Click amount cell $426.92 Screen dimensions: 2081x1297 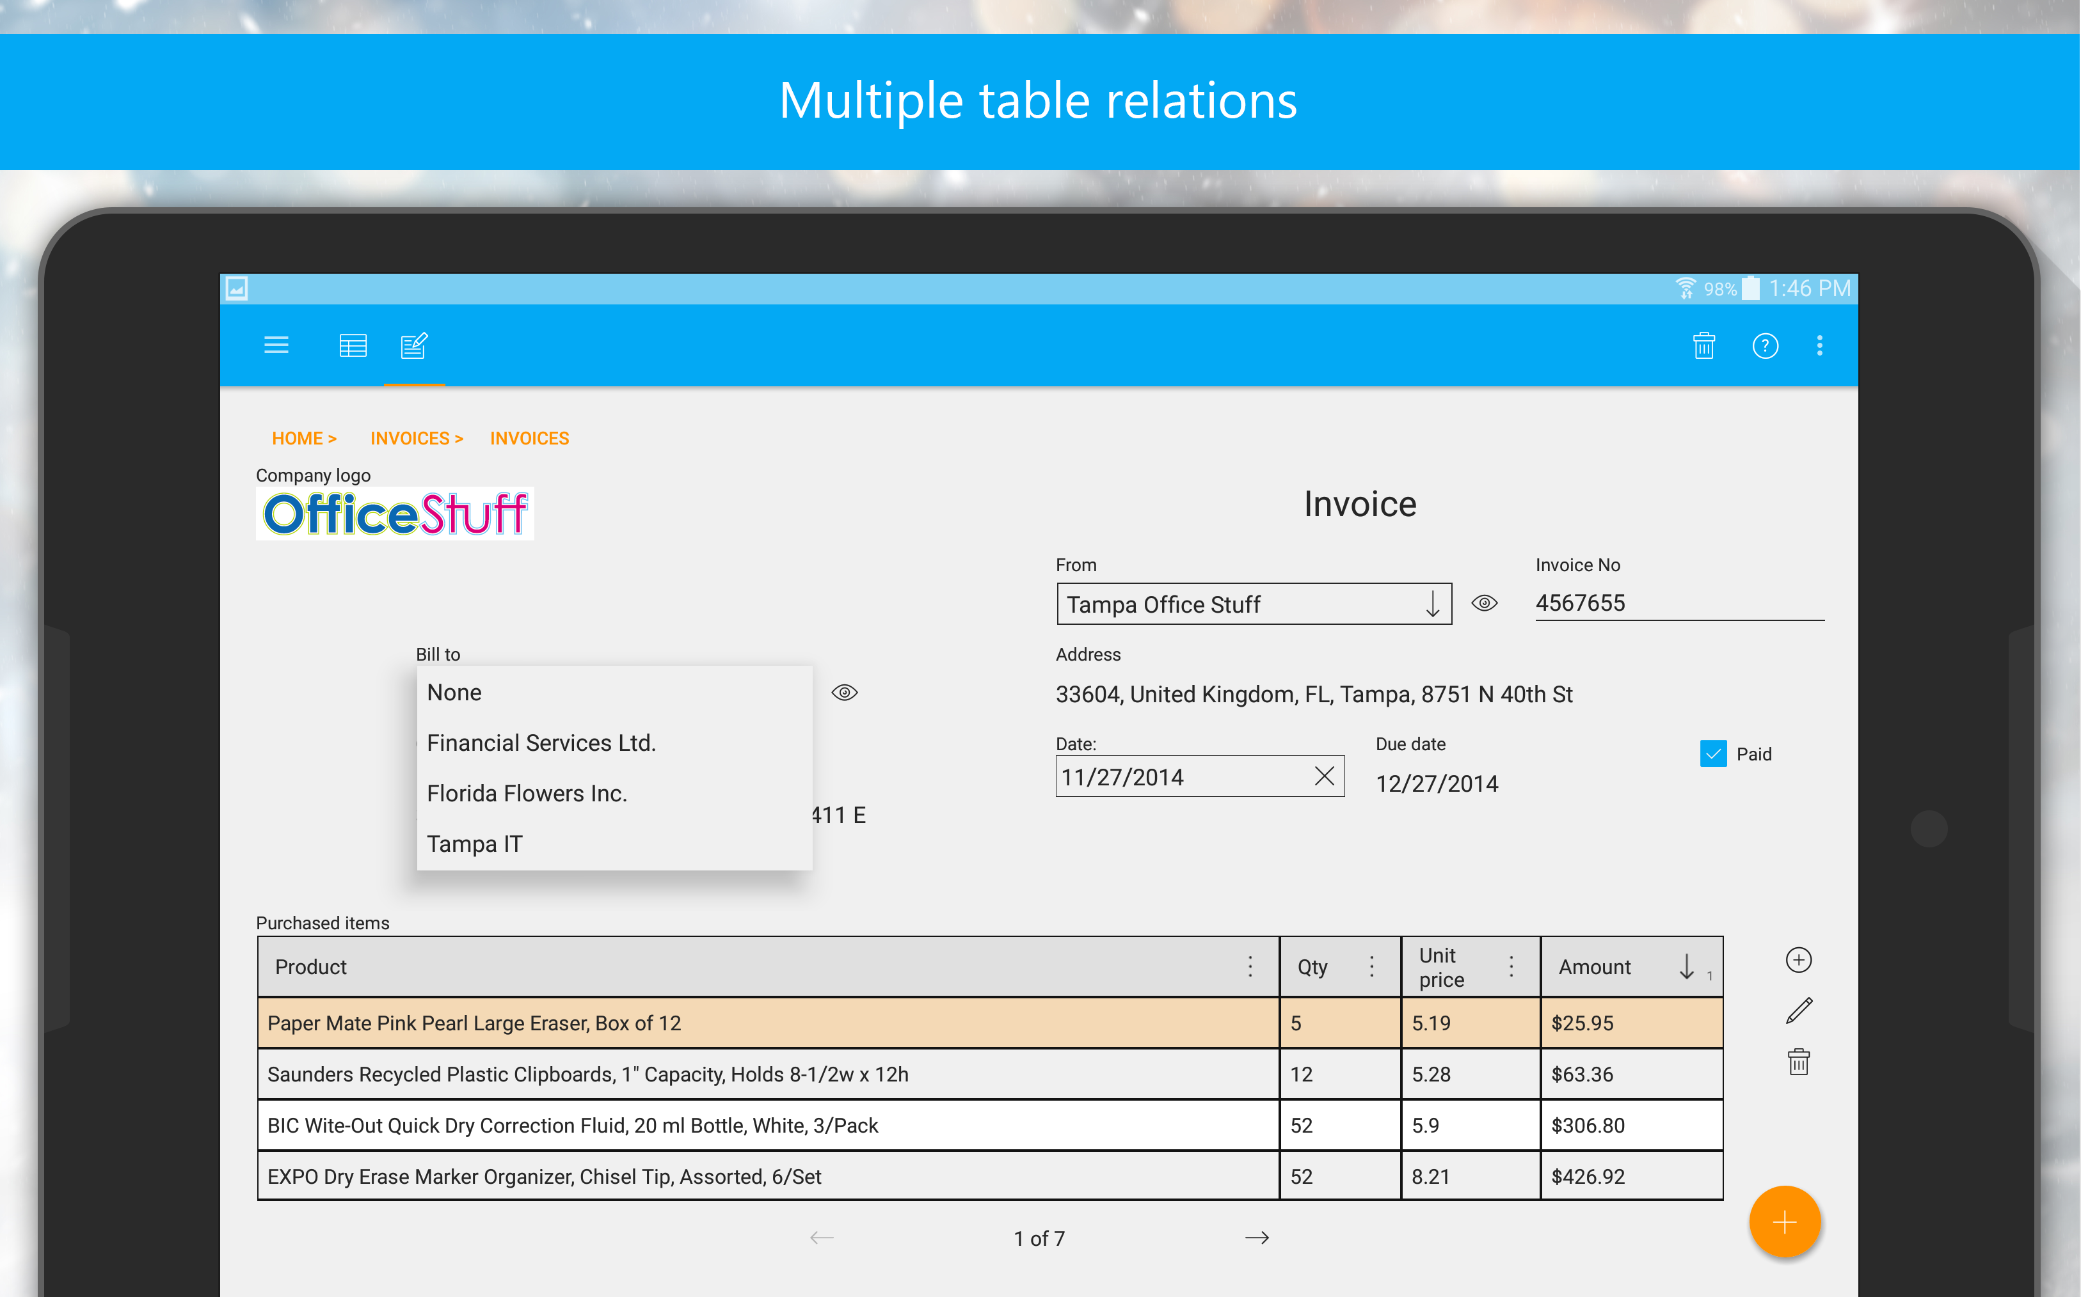1631,1176
